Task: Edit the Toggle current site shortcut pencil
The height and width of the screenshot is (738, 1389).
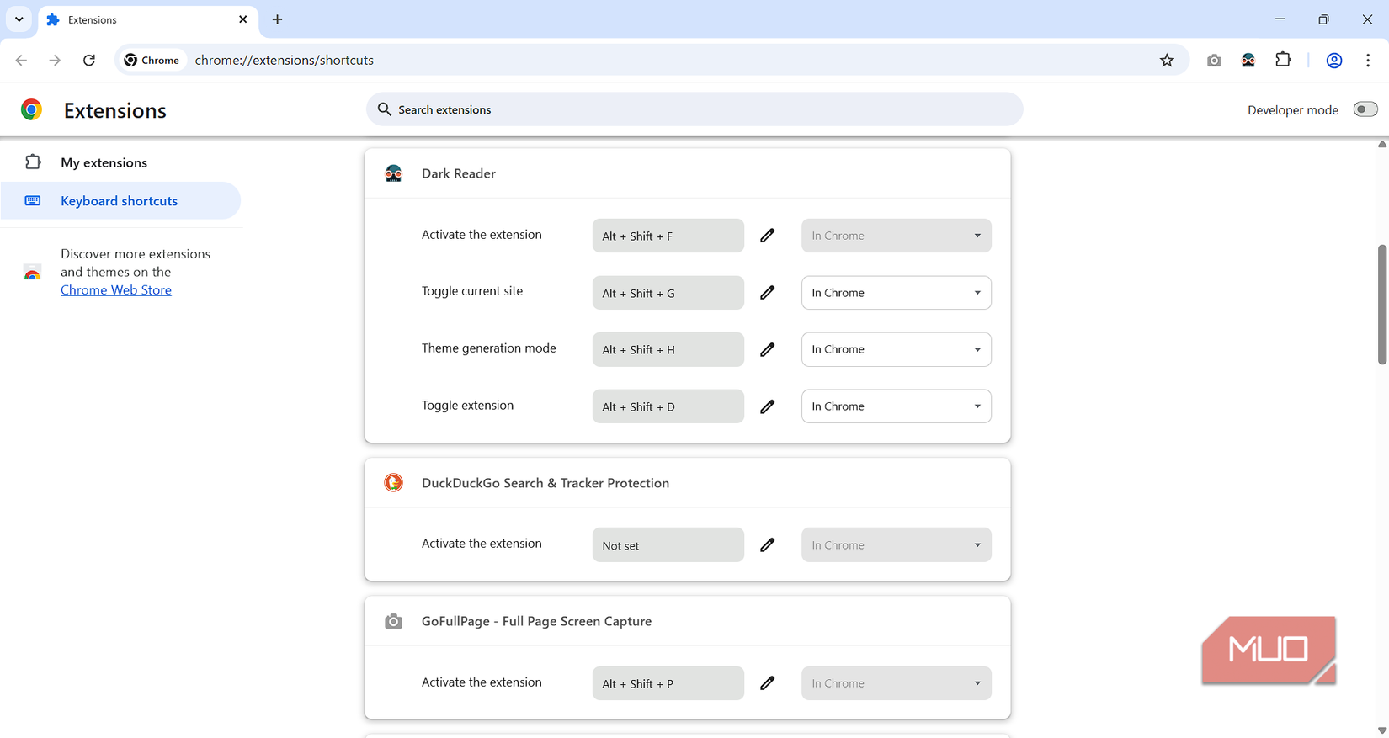Action: point(767,293)
